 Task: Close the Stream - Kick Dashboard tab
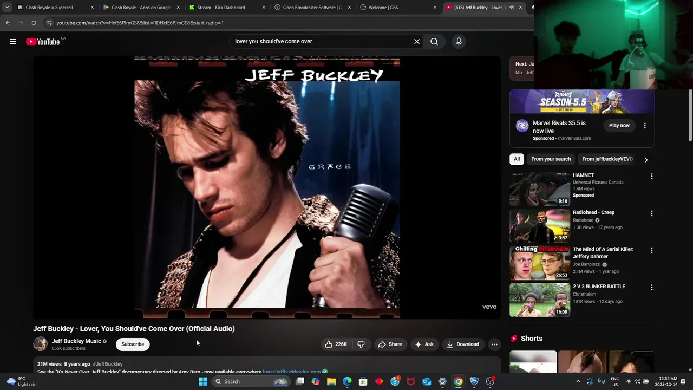coord(264,8)
